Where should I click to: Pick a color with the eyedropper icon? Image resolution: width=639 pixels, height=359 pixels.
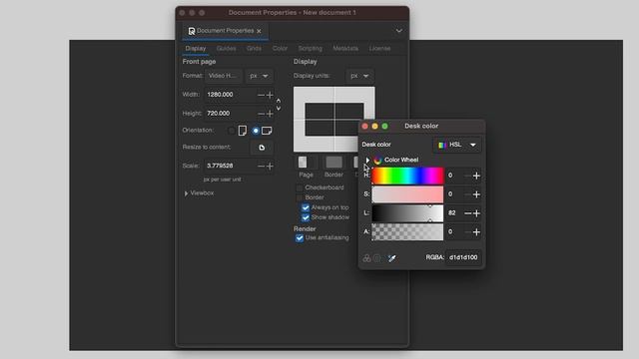point(391,258)
